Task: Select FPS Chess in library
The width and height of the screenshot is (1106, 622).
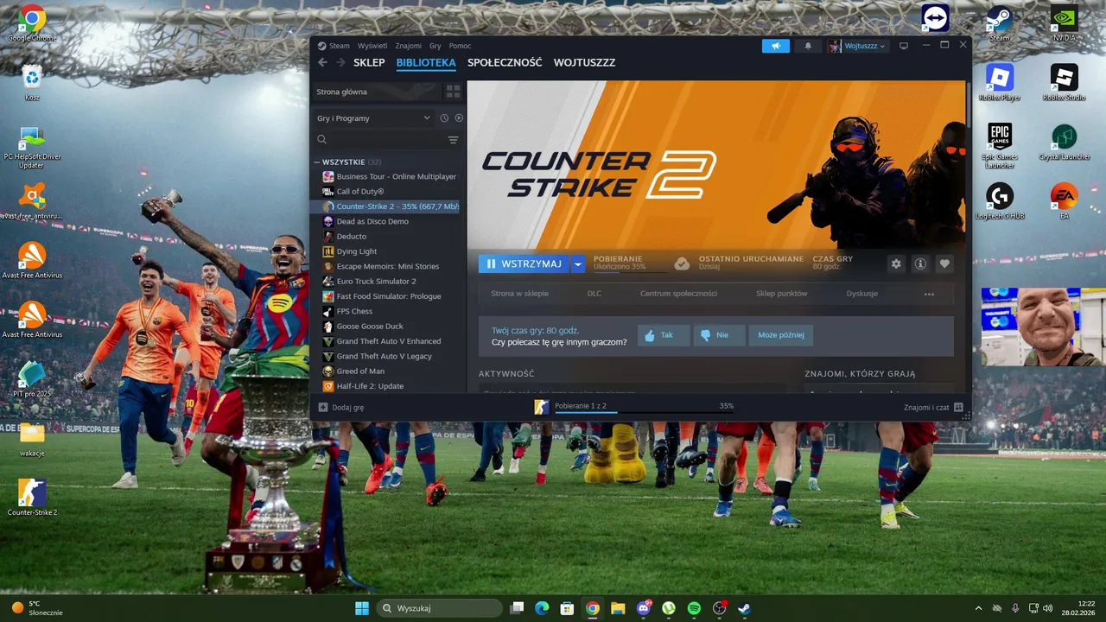Action: [388, 311]
